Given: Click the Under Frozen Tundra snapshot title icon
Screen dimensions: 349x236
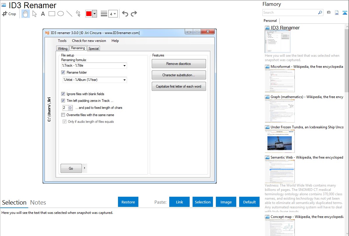Looking at the screenshot, I should pos(267,127).
